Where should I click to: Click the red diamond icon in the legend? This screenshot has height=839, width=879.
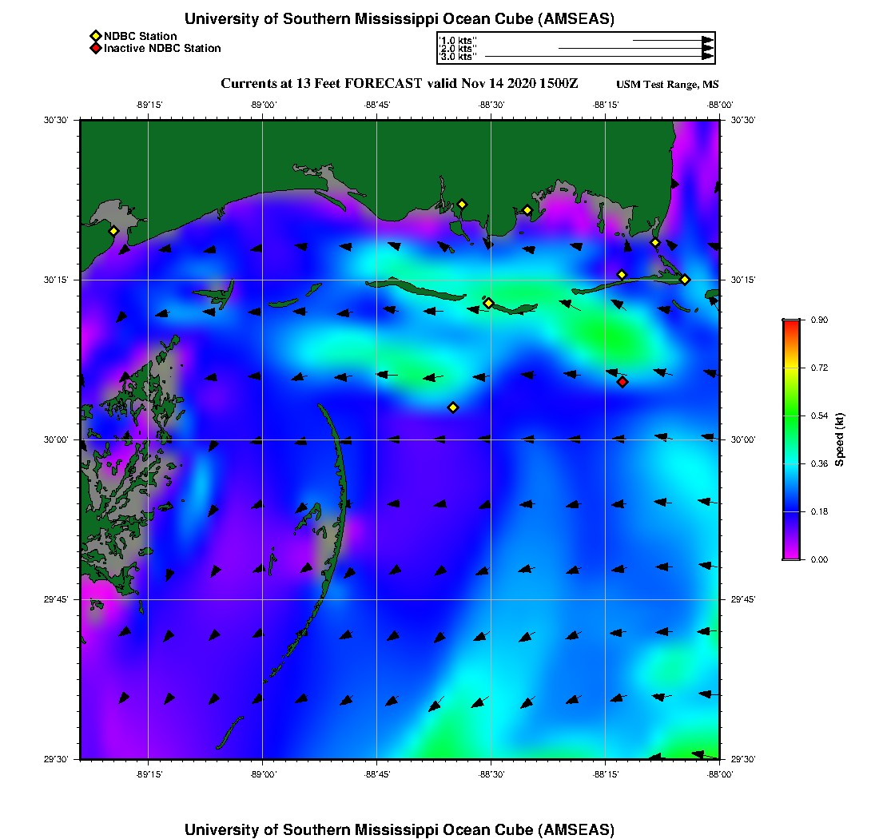pyautogui.click(x=95, y=49)
